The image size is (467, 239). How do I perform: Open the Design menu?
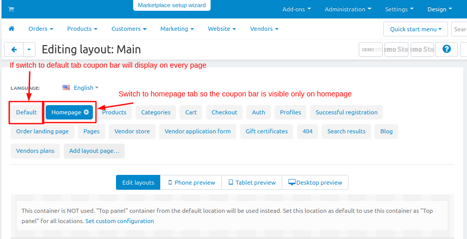[440, 9]
